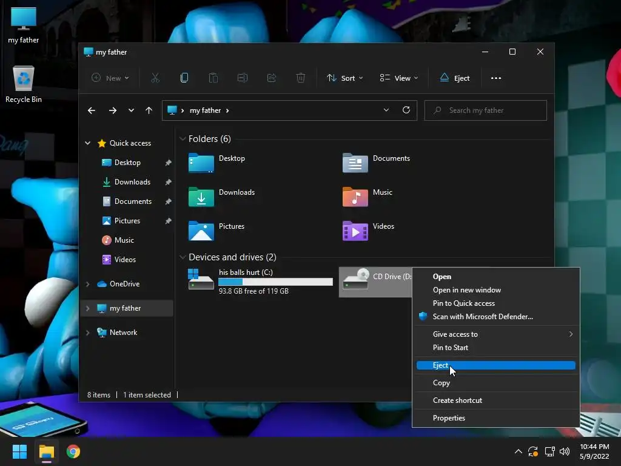Open Recycle Bin on the desktop
Screen dimensions: 621x466
[x=24, y=84]
